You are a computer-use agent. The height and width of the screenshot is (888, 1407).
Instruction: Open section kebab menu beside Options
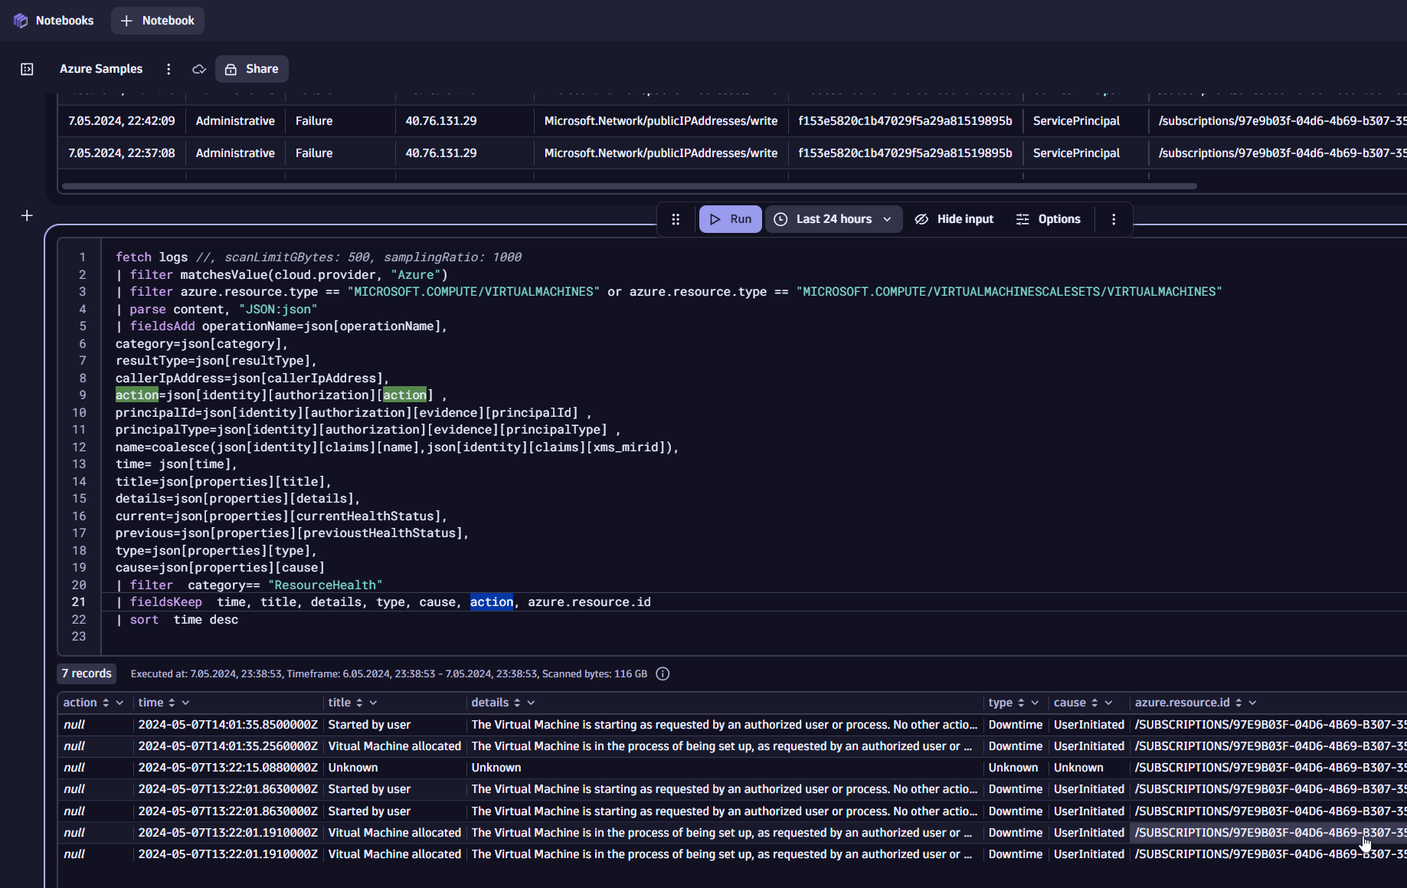(1114, 219)
